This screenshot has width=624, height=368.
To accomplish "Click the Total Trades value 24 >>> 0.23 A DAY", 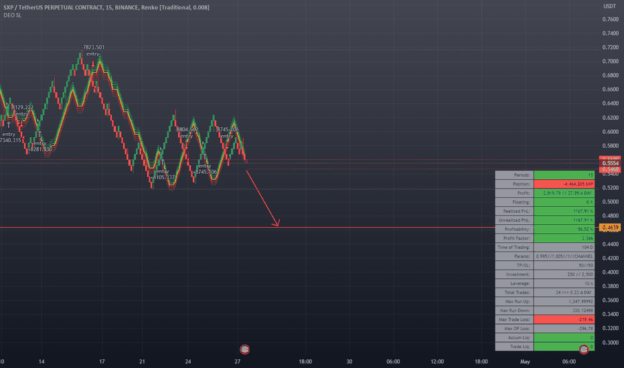I will (564, 292).
